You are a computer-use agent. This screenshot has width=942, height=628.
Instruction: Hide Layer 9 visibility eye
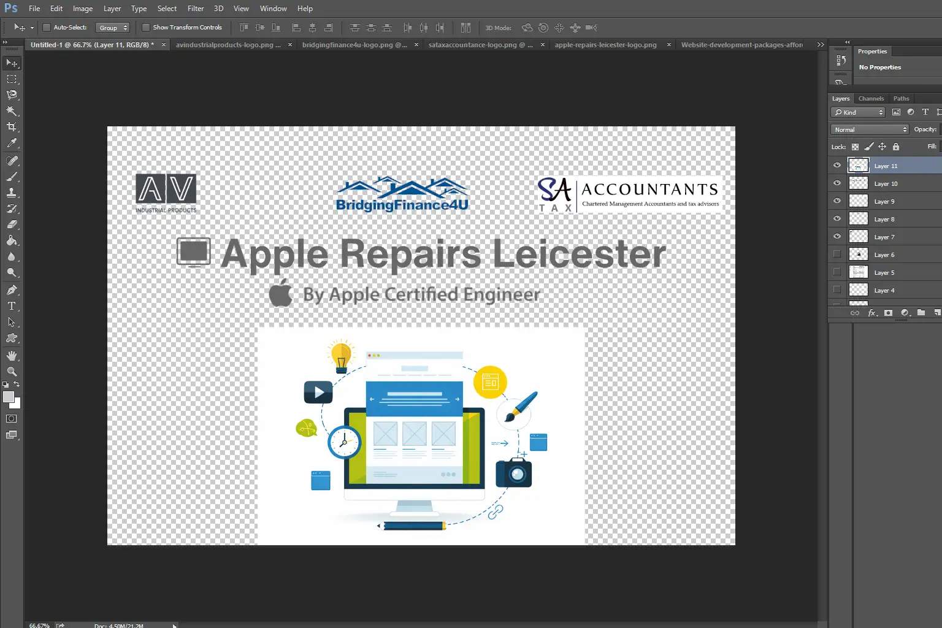point(837,201)
